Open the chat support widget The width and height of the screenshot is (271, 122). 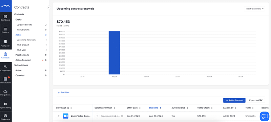265,116
